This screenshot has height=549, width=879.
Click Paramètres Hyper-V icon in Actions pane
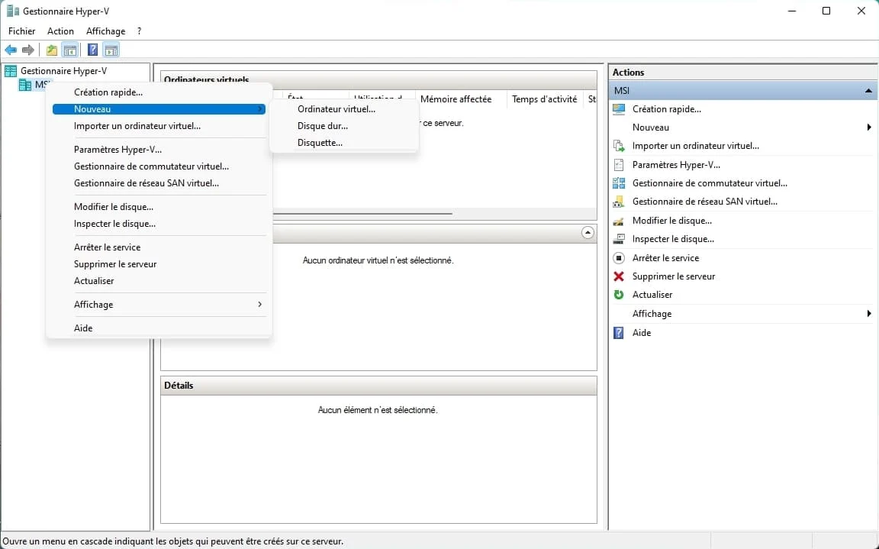click(619, 165)
